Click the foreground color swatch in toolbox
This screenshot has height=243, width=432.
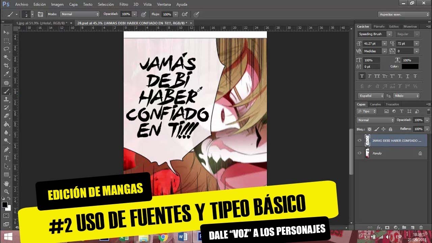tap(5, 205)
